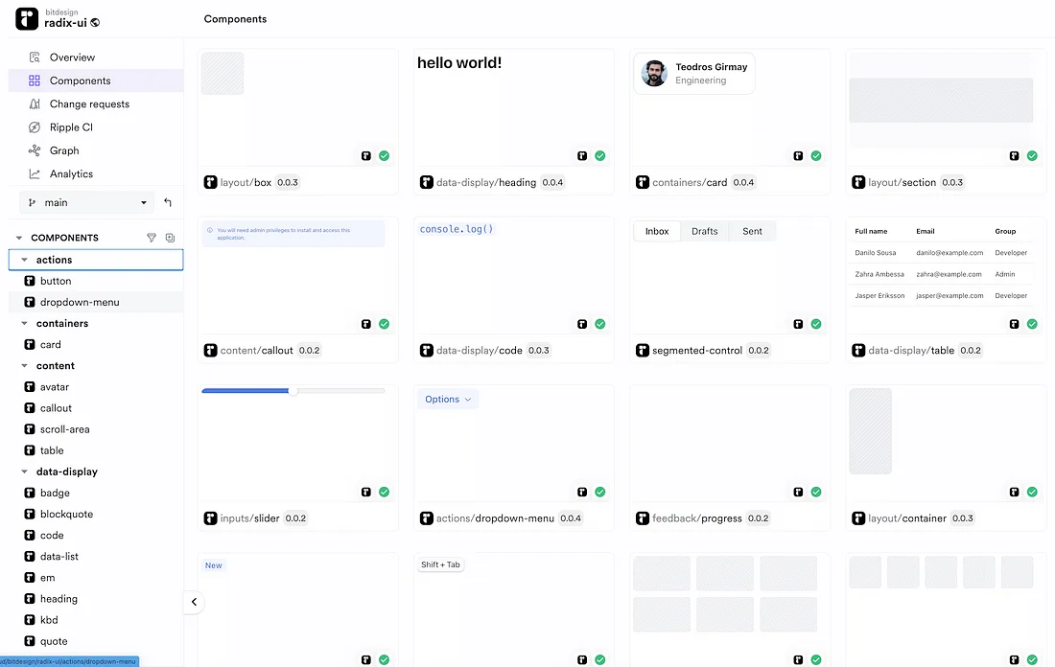Open the Options dropdown in the preview card
The image size is (1055, 667).
pyautogui.click(x=447, y=399)
